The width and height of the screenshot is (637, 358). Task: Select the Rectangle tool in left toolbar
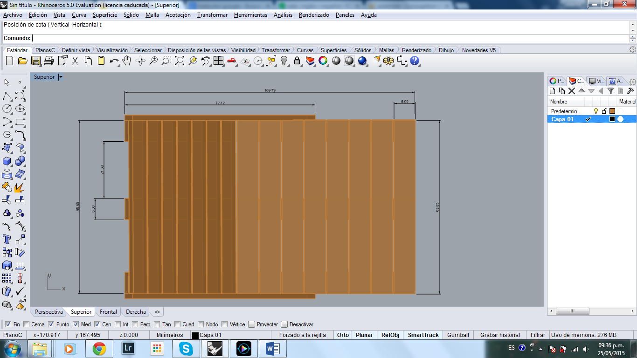click(x=20, y=122)
